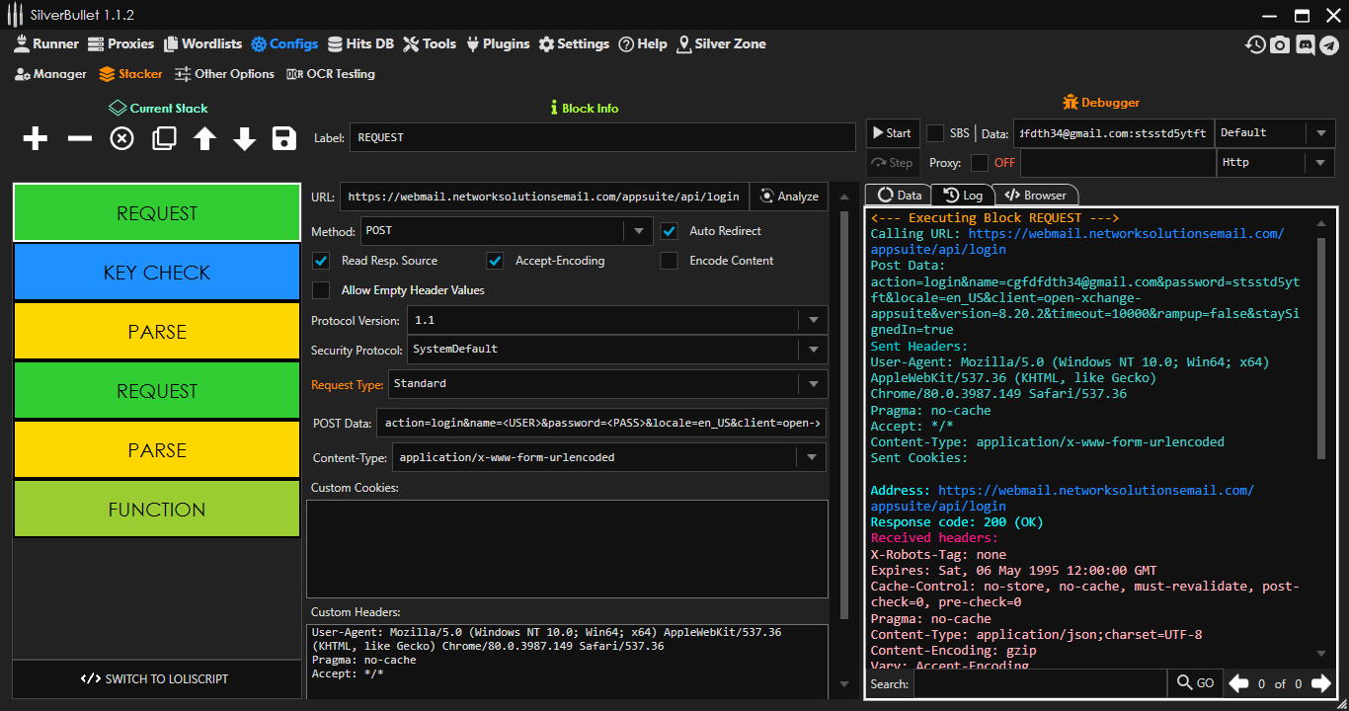Tick the SBS checkbox in Debugger
Viewport: 1349px width, 711px height.
point(934,133)
